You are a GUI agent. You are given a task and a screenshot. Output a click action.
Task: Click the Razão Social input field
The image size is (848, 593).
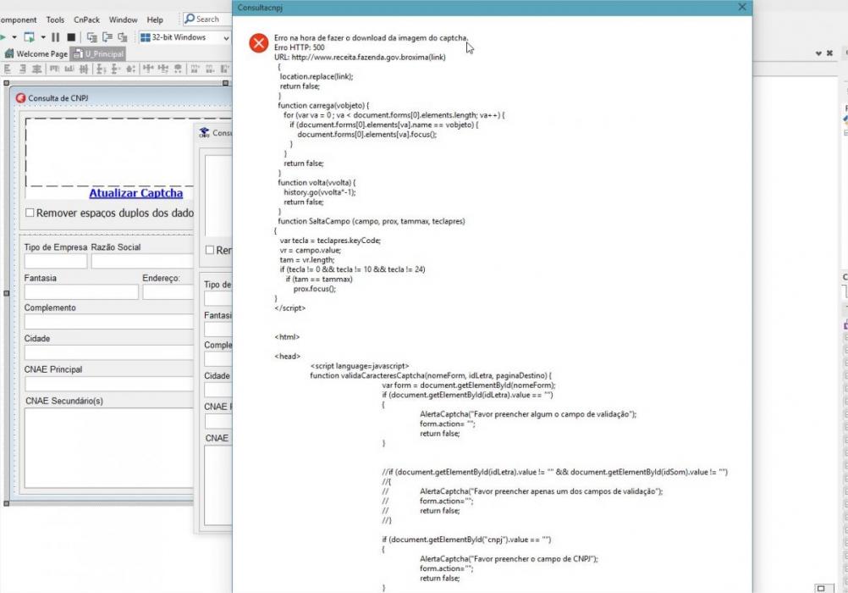(x=142, y=261)
